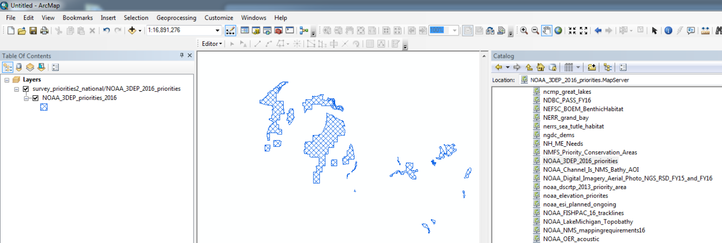Open the map scale dropdown
The height and width of the screenshot is (243, 722).
(217, 30)
